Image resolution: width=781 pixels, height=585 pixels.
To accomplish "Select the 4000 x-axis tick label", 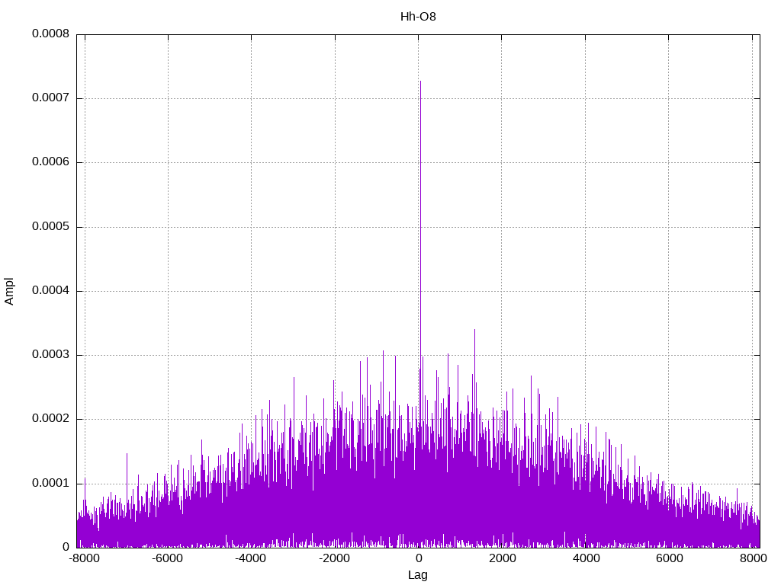I will click(586, 558).
